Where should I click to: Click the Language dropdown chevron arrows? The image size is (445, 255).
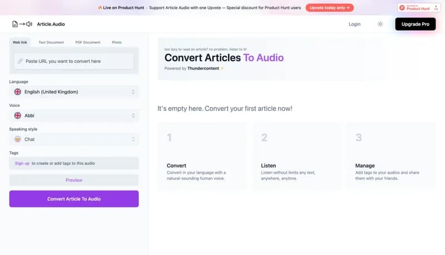coord(133,92)
